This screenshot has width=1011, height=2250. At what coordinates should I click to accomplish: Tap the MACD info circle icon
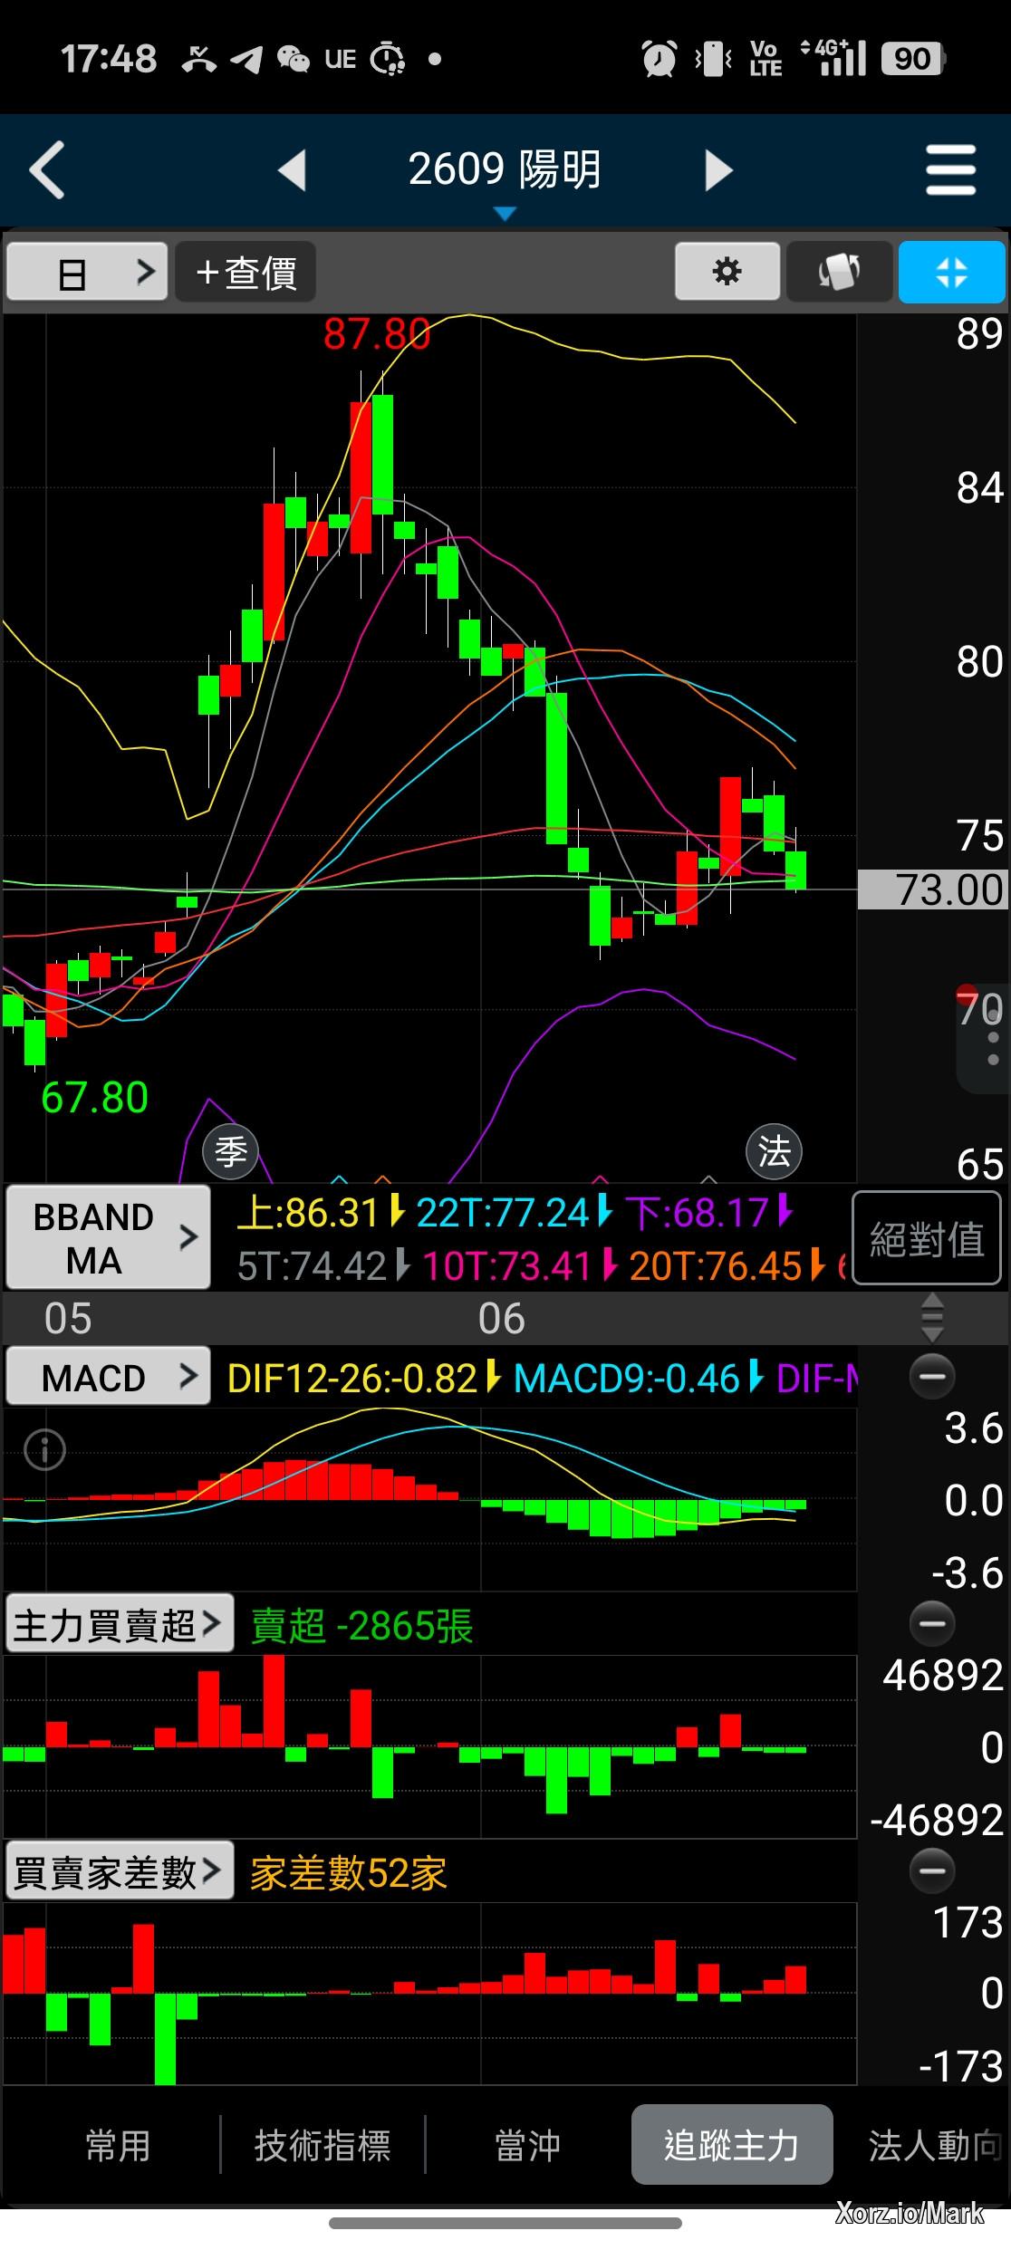[x=44, y=1450]
